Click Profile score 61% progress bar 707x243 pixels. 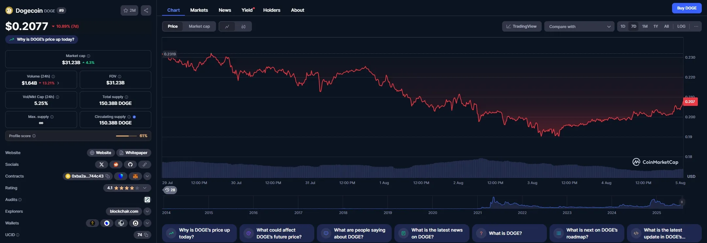[x=126, y=136]
